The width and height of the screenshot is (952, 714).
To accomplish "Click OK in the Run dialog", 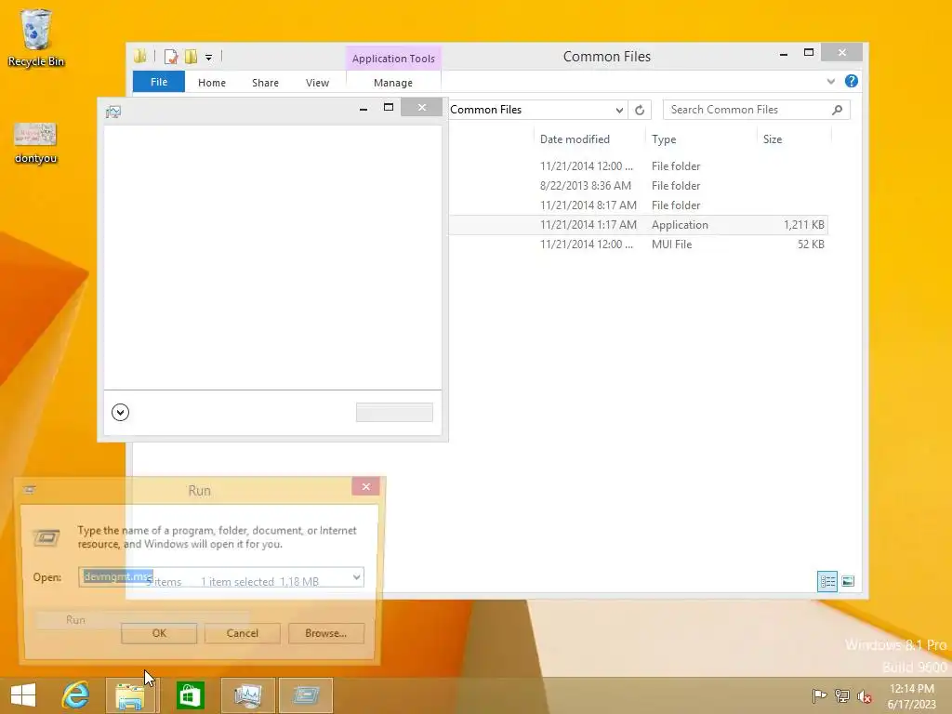I will pyautogui.click(x=159, y=633).
